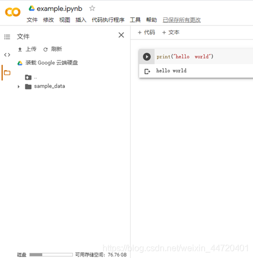This screenshot has width=253, height=258.
Task: Open the 帮助 menu
Action: [x=152, y=20]
